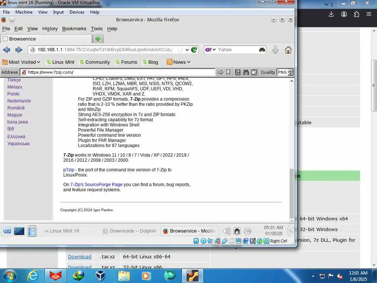This screenshot has height=283, width=377.
Task: Click the VirtualBox display status icon
Action: point(239,241)
